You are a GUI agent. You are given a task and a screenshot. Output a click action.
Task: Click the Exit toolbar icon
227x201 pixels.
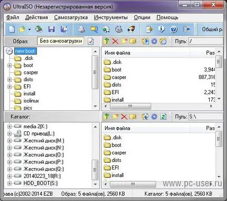pos(186,29)
